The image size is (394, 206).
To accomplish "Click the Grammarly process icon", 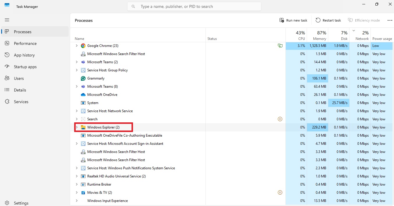I will tap(83, 78).
